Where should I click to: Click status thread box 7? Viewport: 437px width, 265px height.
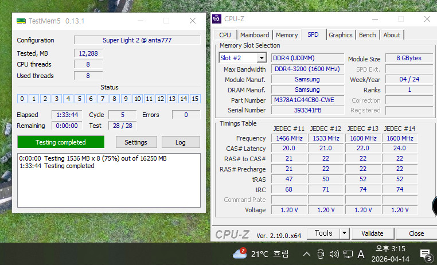coord(103,99)
